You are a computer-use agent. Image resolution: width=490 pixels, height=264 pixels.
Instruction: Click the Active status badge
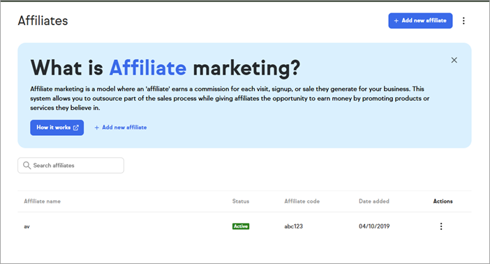[241, 226]
